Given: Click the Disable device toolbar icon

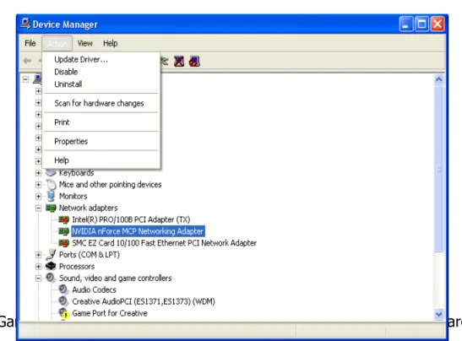Looking at the screenshot, I should click(194, 62).
